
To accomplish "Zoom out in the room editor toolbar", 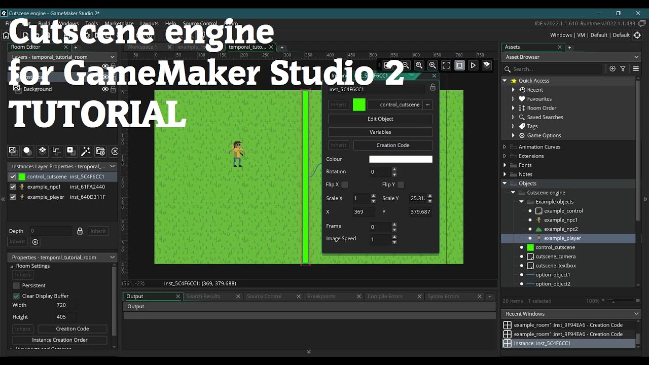I will pos(406,65).
